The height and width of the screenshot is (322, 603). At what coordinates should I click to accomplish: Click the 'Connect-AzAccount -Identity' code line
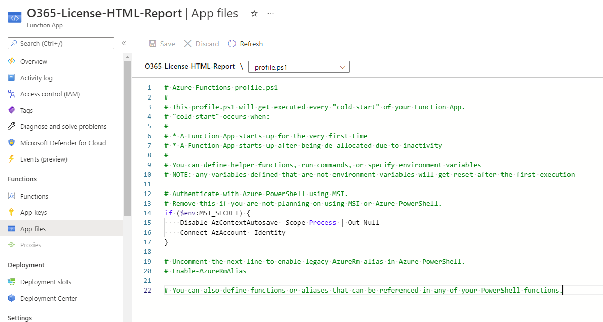point(232,233)
